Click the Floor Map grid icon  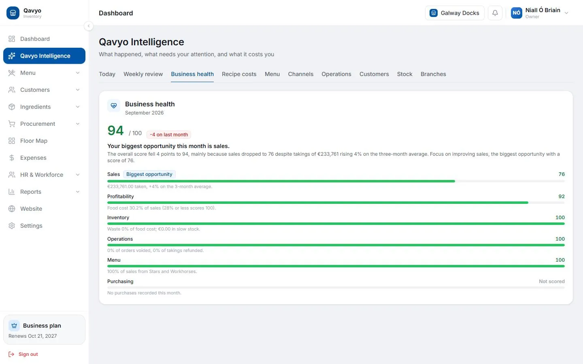point(12,141)
